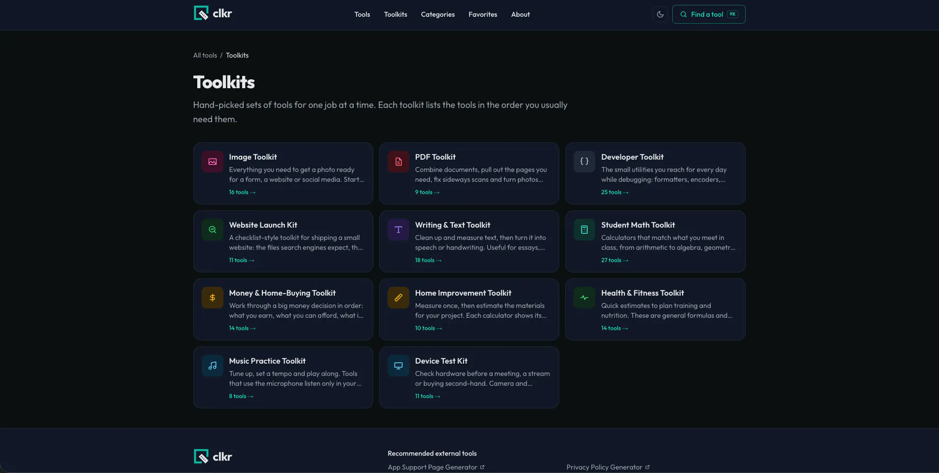Open the Image Toolkit title link

253,157
